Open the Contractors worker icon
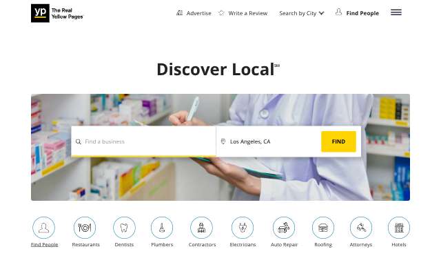 tap(201, 228)
